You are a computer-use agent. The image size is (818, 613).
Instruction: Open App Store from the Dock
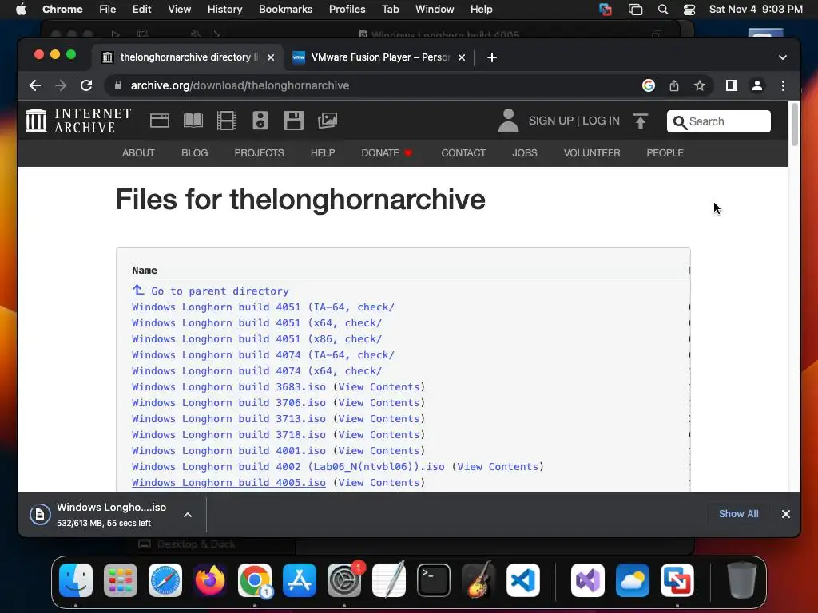(300, 580)
